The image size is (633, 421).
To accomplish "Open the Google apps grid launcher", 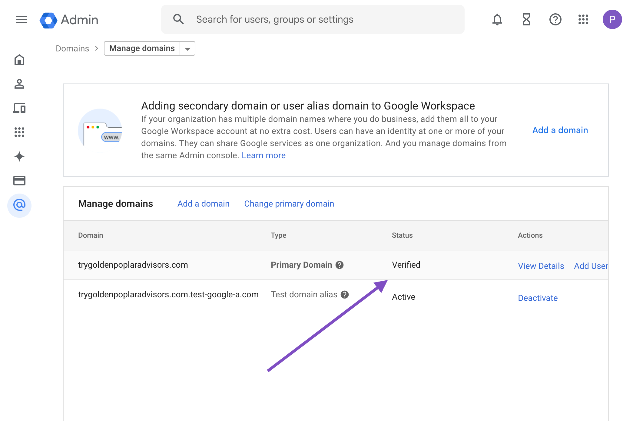I will 583,20.
